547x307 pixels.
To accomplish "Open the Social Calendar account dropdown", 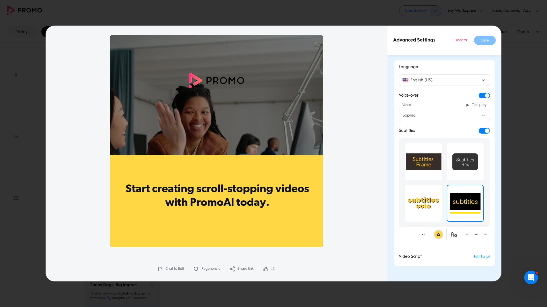I will click(515, 11).
